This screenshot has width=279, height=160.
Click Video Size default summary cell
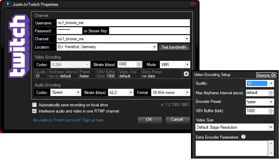pos(130,74)
